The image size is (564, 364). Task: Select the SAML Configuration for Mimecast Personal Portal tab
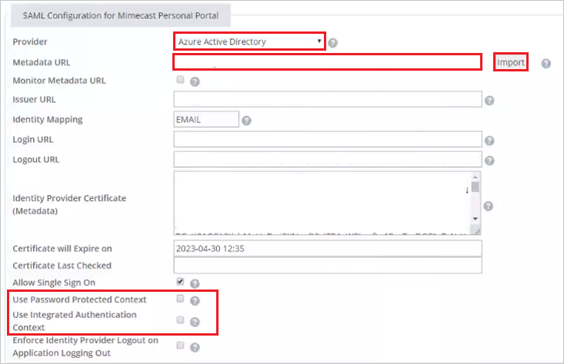coord(121,15)
